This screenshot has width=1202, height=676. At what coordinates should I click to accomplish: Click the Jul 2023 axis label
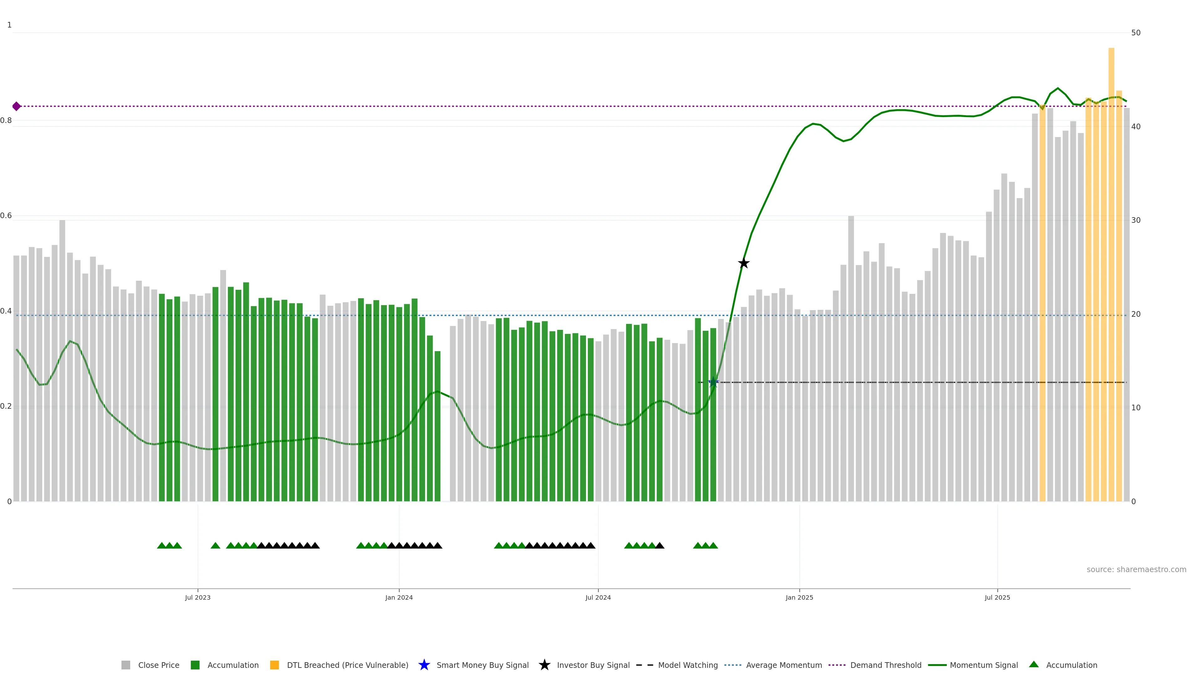[198, 597]
